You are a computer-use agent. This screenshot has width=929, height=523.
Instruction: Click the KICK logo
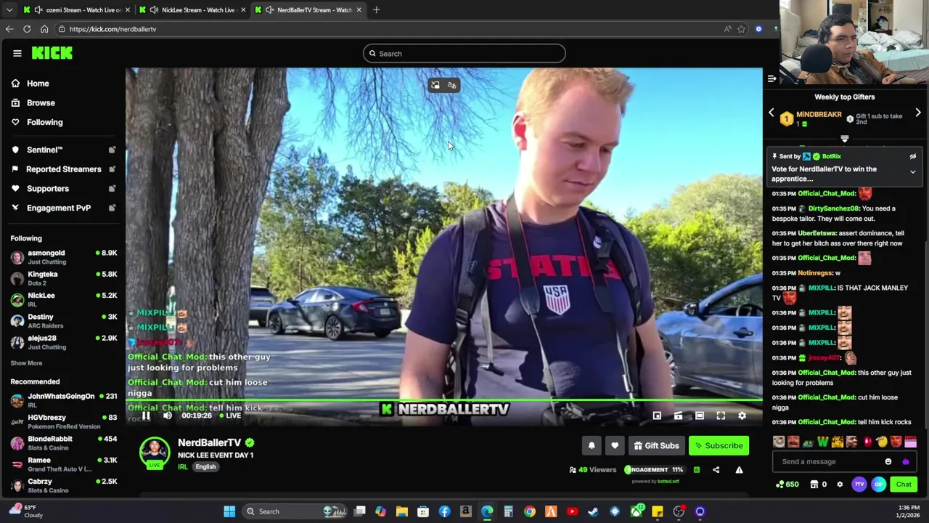pyautogui.click(x=52, y=53)
